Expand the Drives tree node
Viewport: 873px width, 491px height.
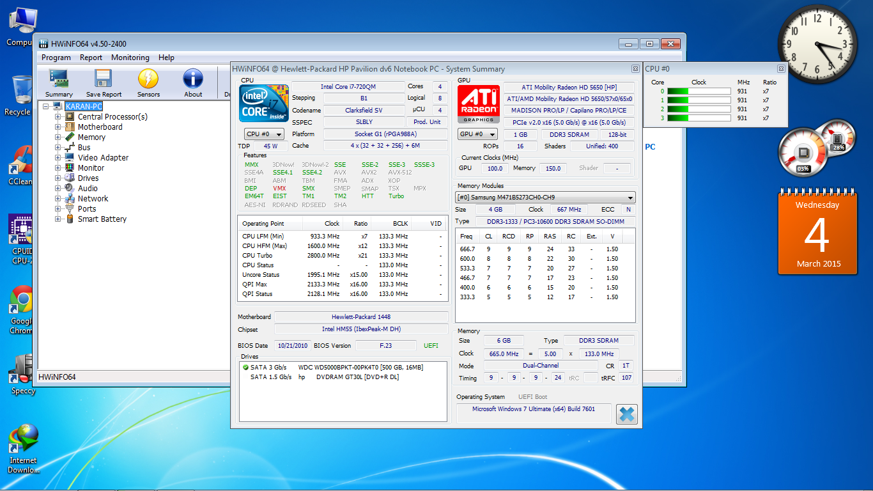coord(58,178)
